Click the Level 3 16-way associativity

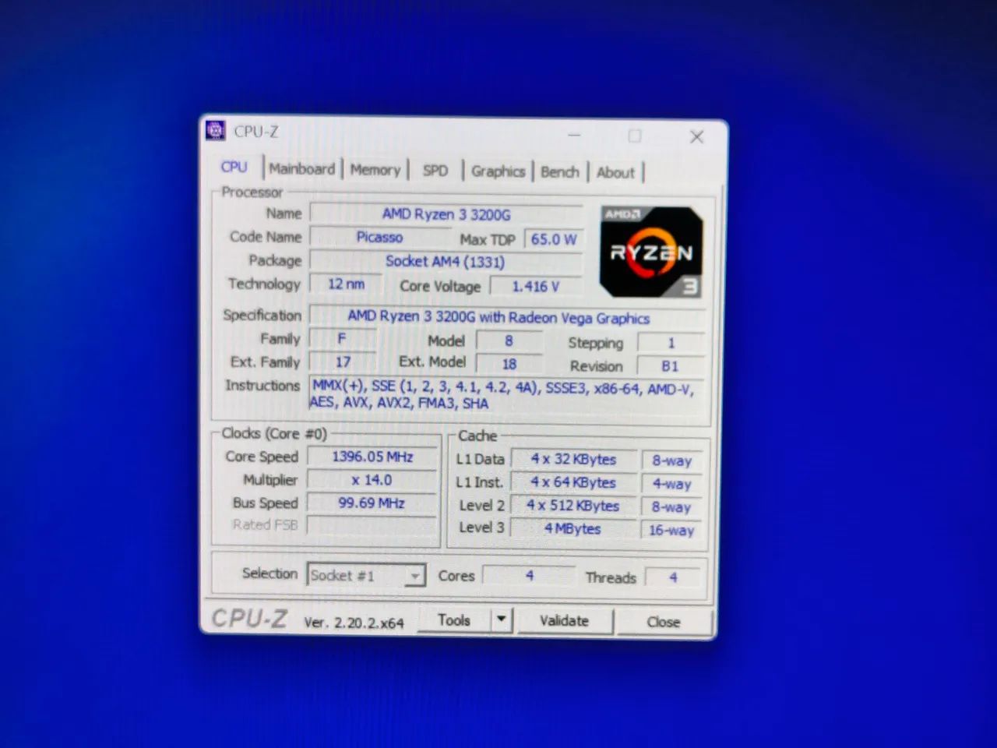671,530
